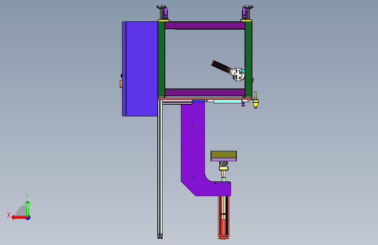The image size is (378, 245).
Task: Select the large blue enclosure box
Action: tap(142, 69)
